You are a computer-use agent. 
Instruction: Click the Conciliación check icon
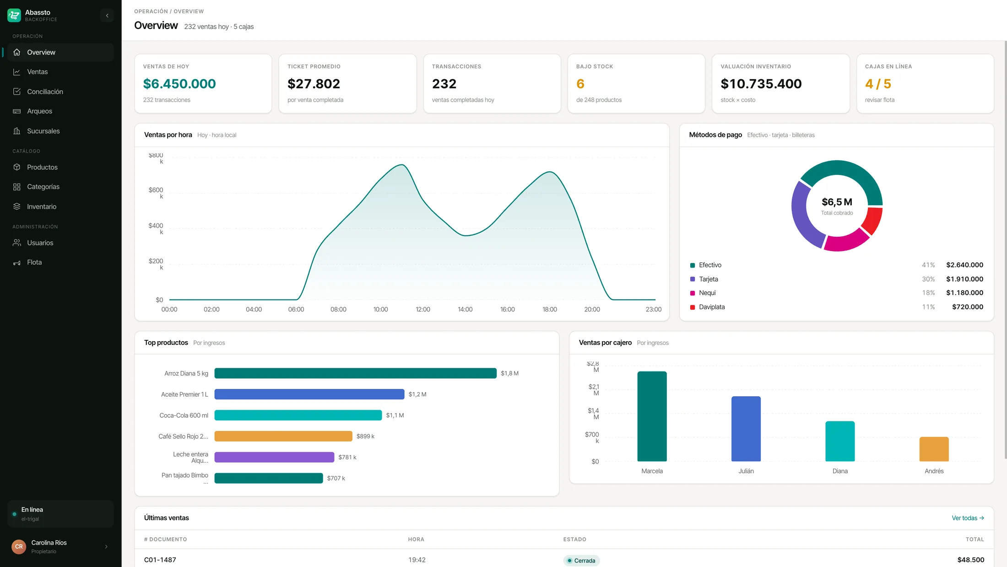click(17, 92)
